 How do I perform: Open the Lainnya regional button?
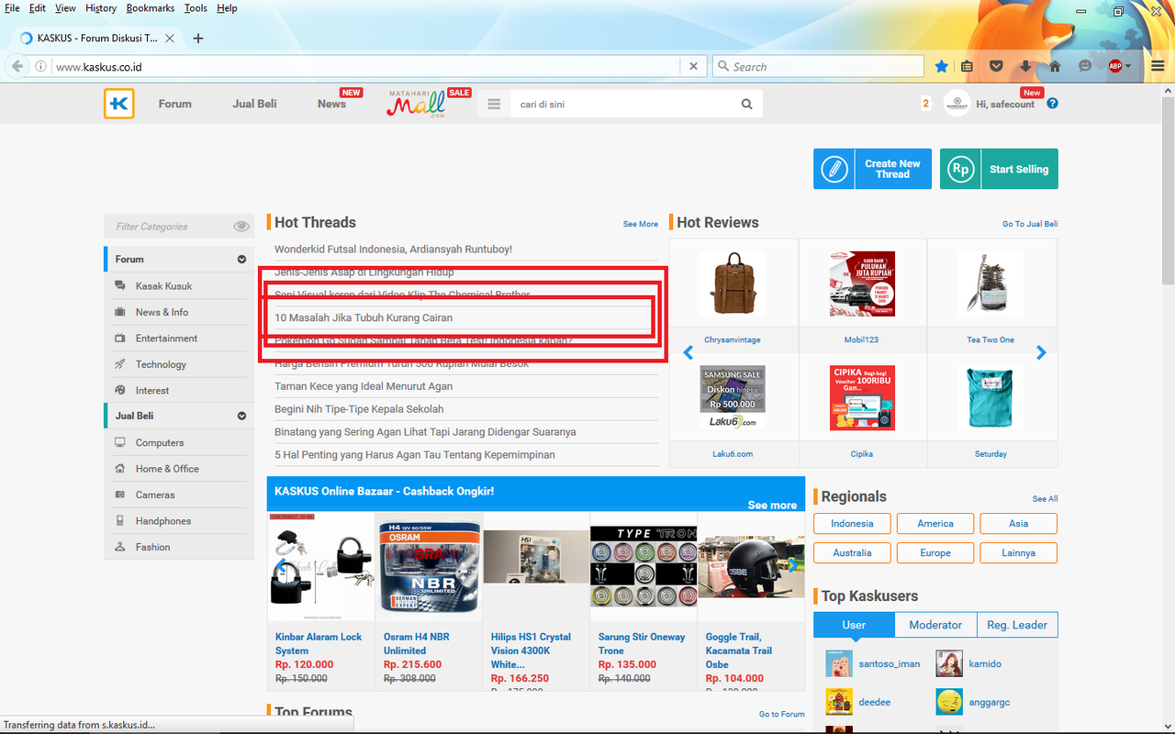1018,552
